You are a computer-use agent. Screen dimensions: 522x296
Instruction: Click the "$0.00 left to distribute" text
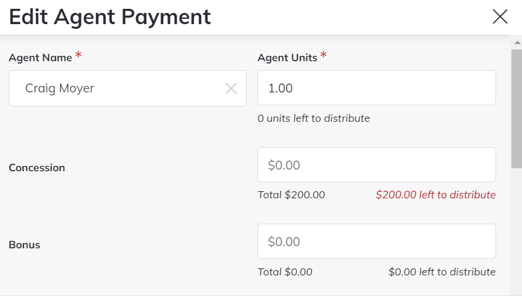[442, 272]
